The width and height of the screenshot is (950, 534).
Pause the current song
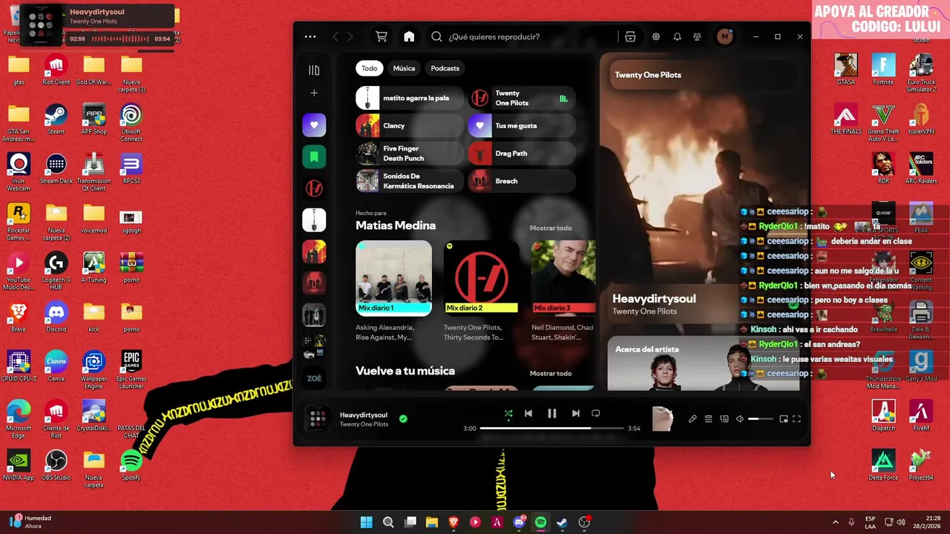pyautogui.click(x=552, y=414)
